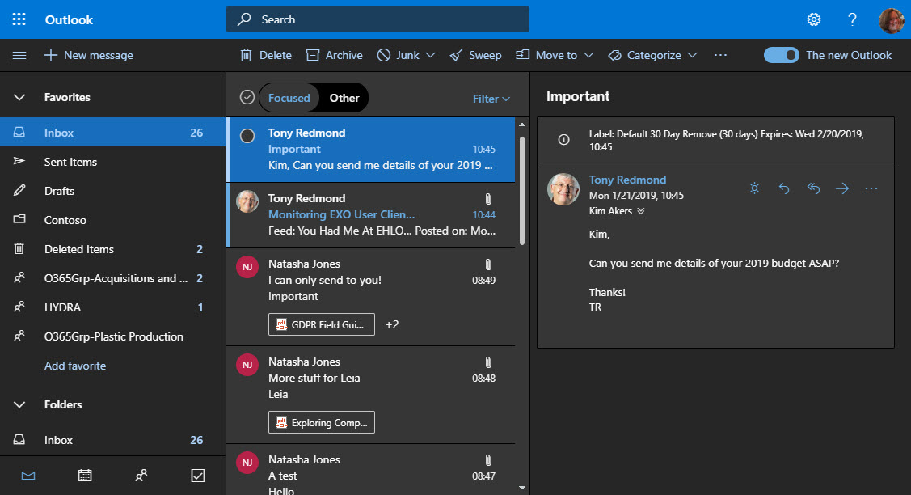Open the app launcher grid icon
The image size is (911, 495).
[x=19, y=19]
